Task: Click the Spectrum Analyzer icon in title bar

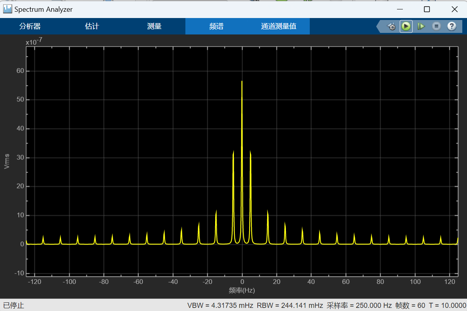Action: tap(7, 9)
